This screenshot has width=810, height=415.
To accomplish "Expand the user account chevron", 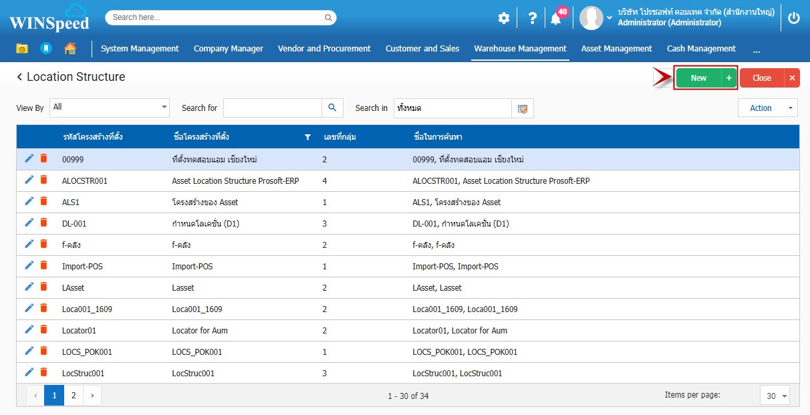I will (x=609, y=17).
